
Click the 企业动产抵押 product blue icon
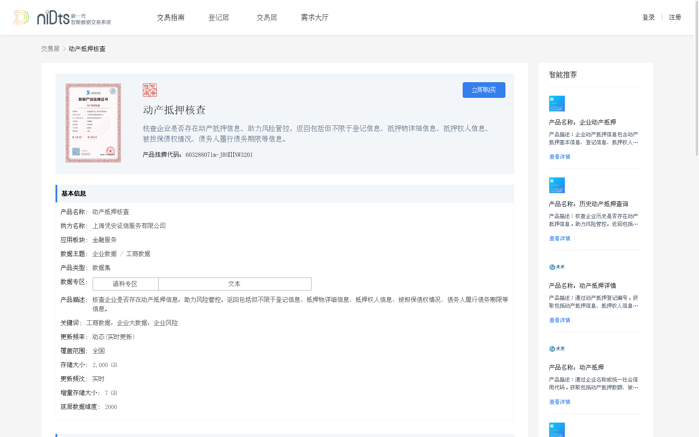[x=557, y=104]
